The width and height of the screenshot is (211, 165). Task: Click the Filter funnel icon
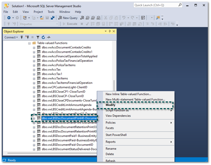(x=38, y=37)
